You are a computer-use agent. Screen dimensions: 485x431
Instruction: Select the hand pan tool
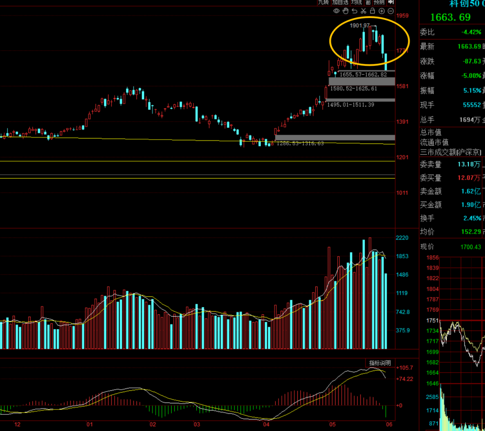coord(345,11)
